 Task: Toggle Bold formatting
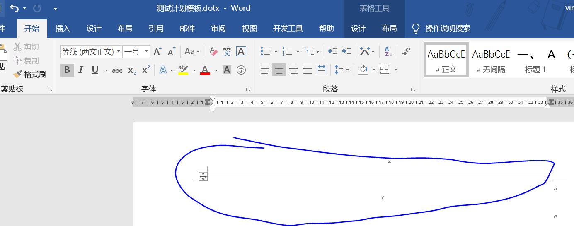(67, 70)
